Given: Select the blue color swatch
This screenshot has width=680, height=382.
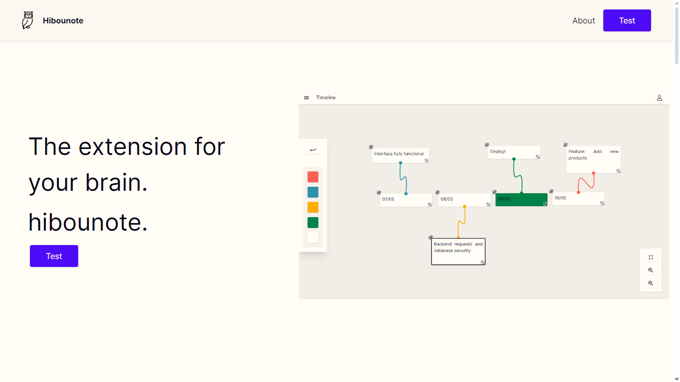Looking at the screenshot, I should pos(313,192).
